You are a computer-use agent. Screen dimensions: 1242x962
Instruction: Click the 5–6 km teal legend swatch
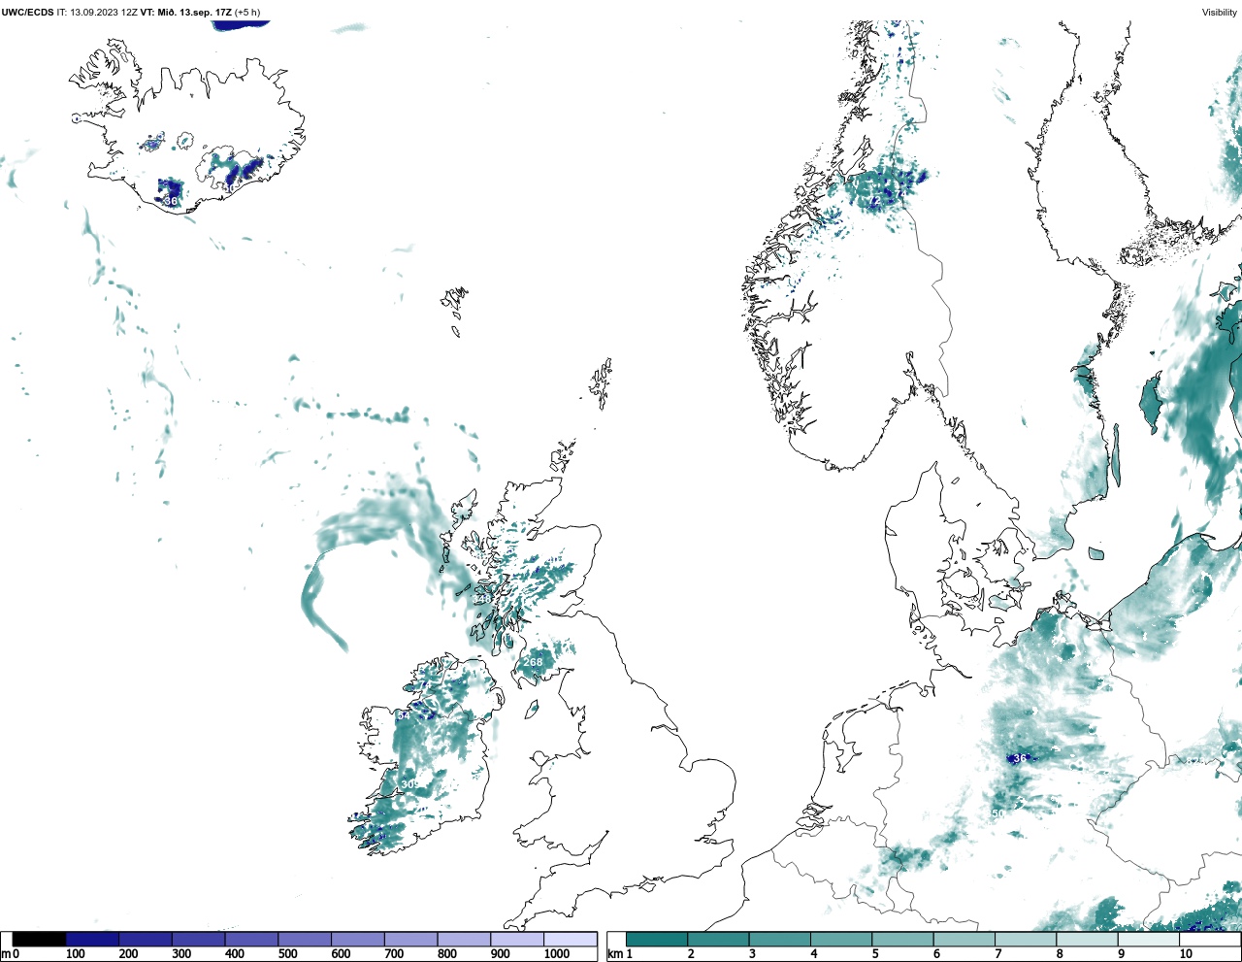coord(902,939)
